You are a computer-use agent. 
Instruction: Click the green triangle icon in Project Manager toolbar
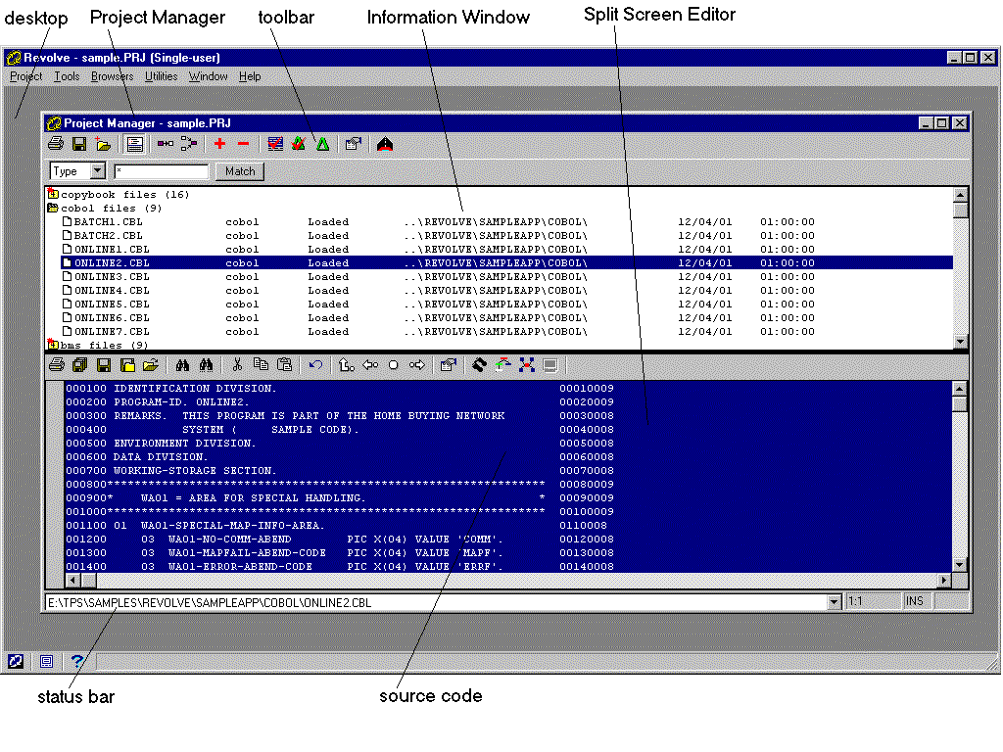pos(322,144)
